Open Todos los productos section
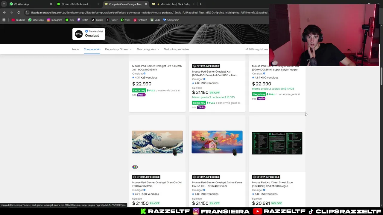 tap(177, 49)
